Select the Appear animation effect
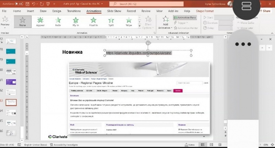The height and width of the screenshot is (148, 275). [x=40, y=22]
